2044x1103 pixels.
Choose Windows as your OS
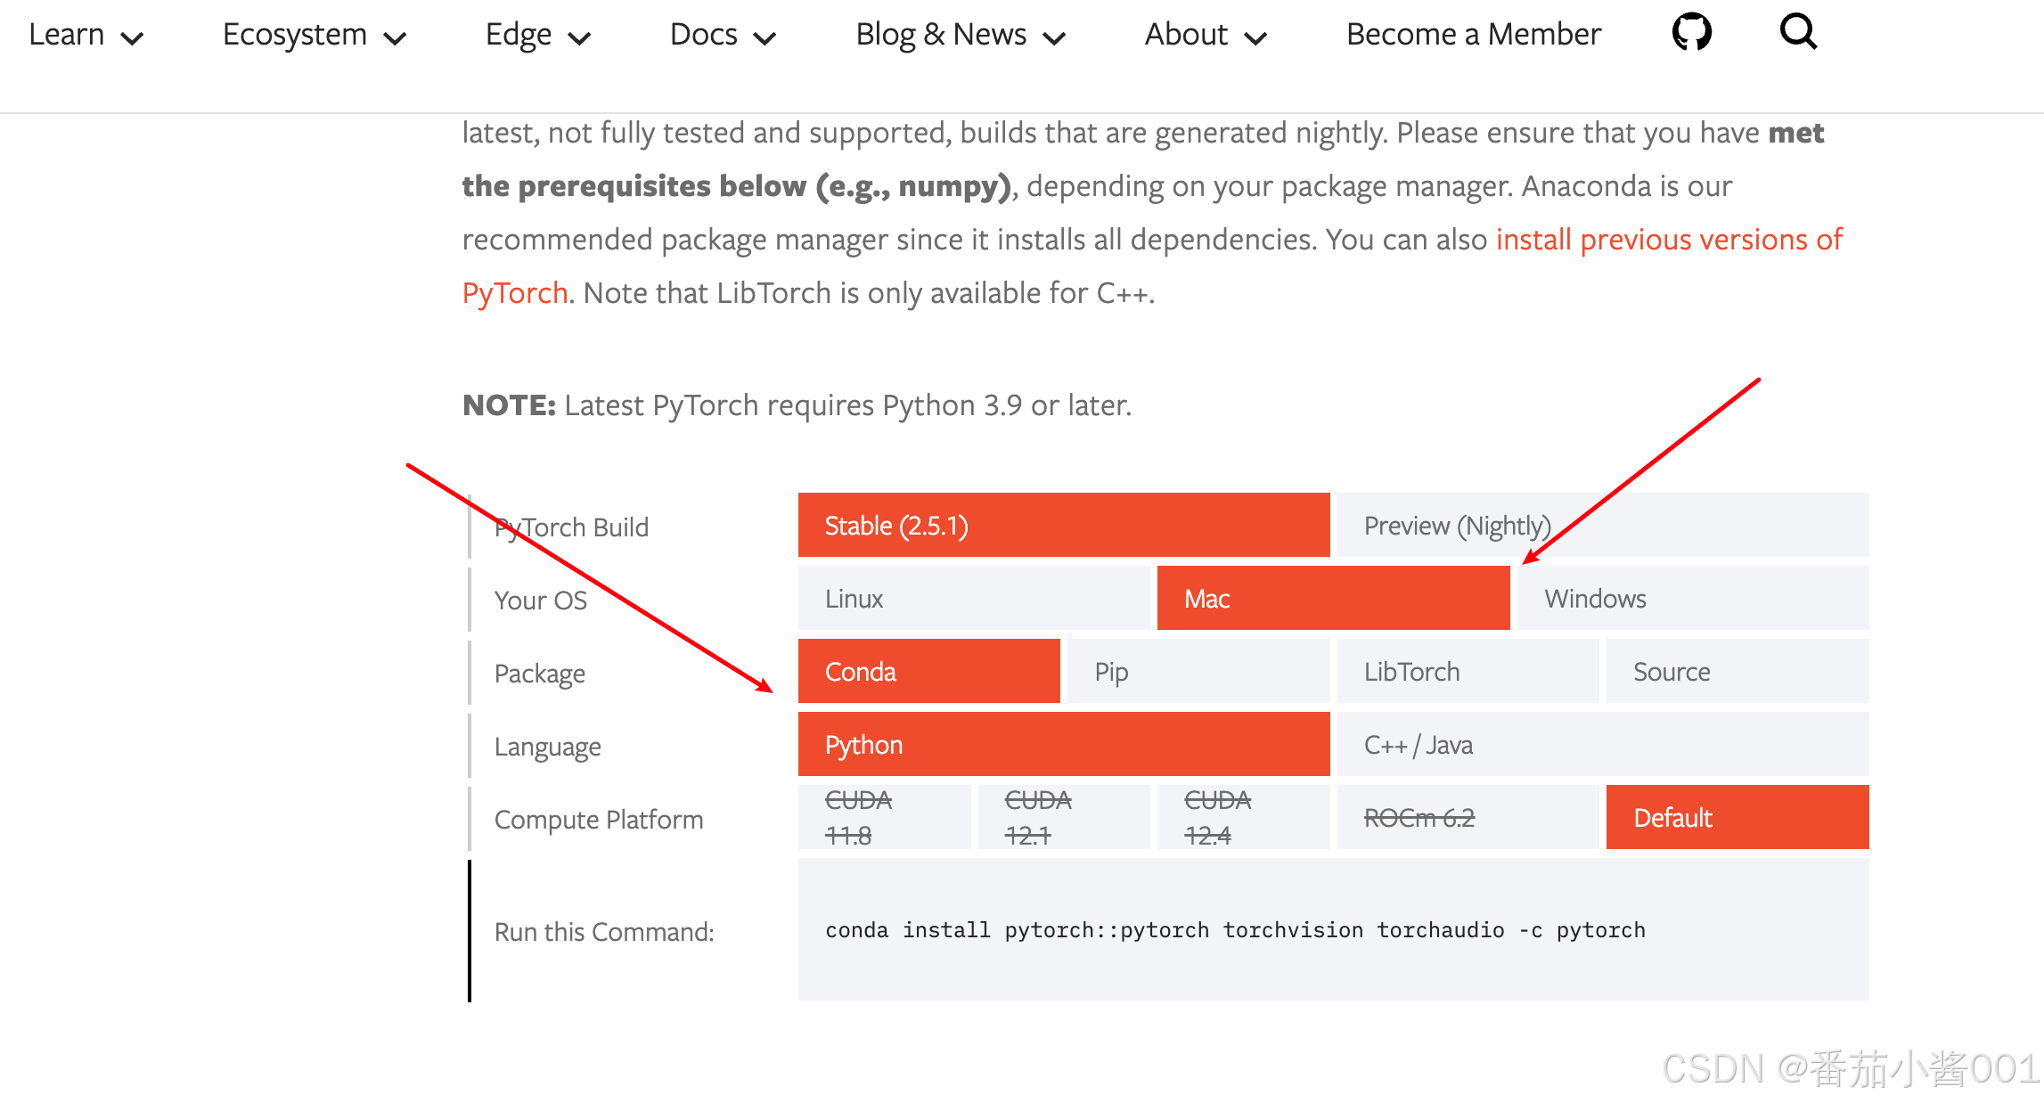pyautogui.click(x=1693, y=598)
